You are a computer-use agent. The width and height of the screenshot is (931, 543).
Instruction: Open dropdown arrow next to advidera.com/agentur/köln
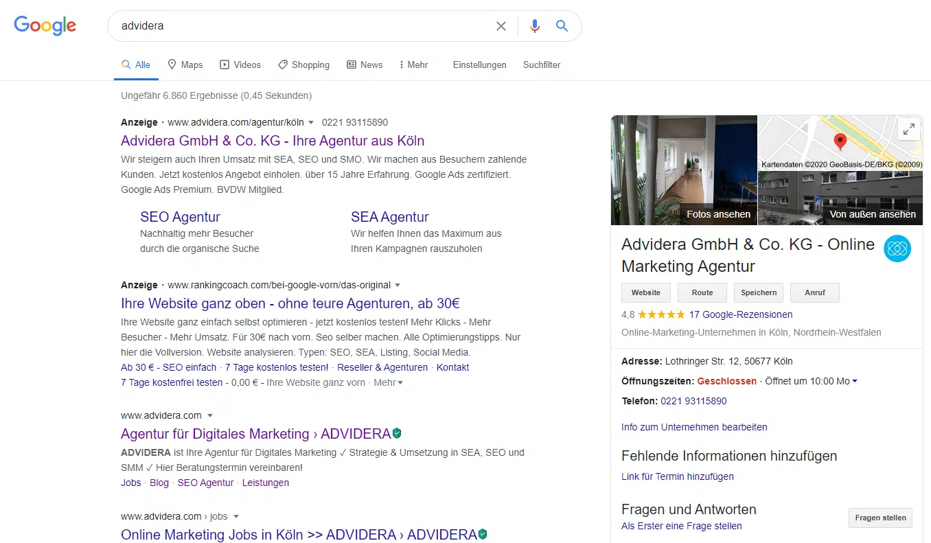[x=311, y=123]
